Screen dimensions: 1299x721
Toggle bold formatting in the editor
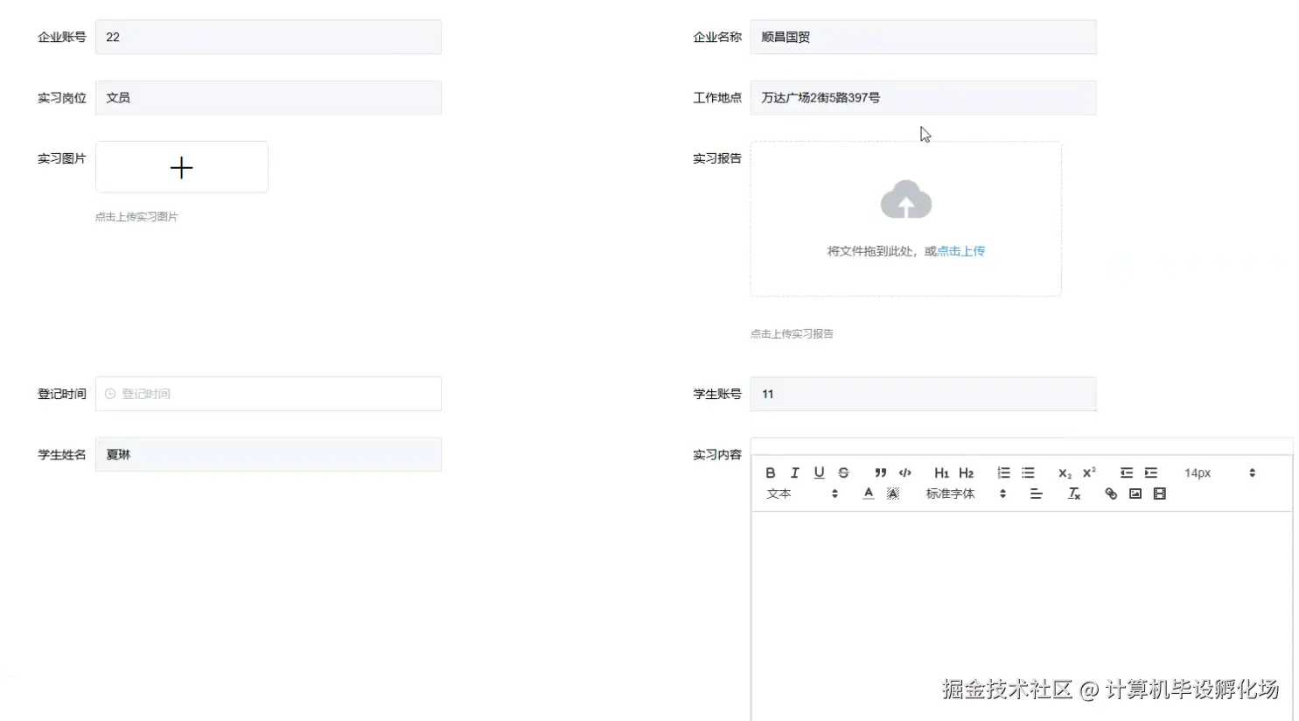(x=770, y=472)
